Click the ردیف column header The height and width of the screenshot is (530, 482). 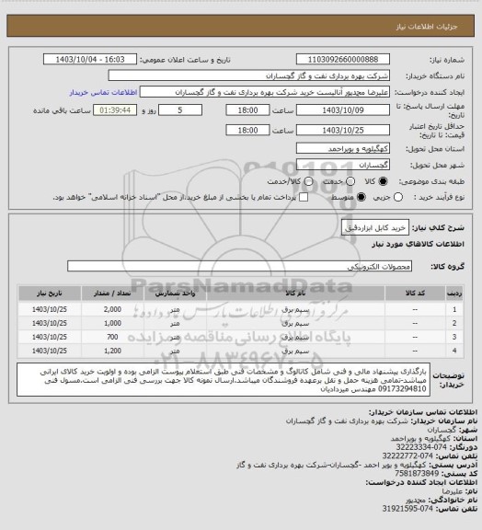point(454,294)
